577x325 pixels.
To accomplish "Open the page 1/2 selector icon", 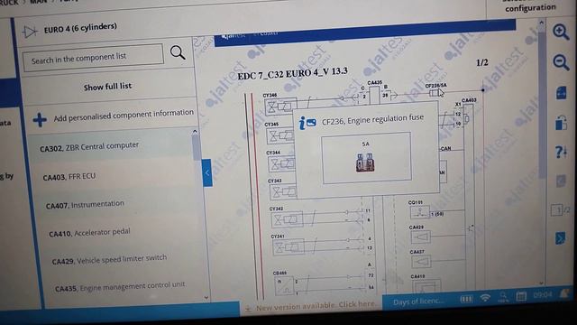I will pyautogui.click(x=561, y=210).
